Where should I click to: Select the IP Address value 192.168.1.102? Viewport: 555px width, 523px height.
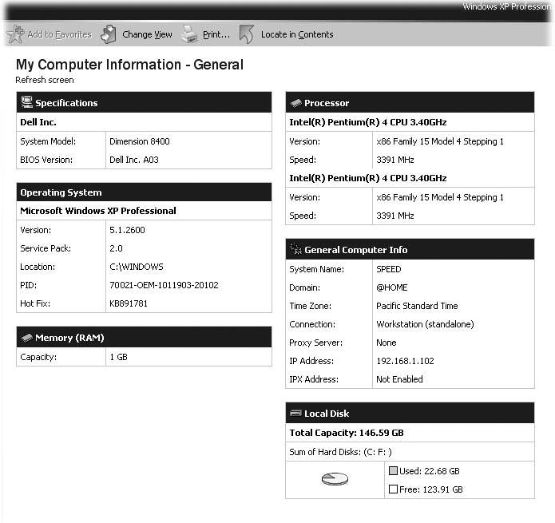point(405,361)
